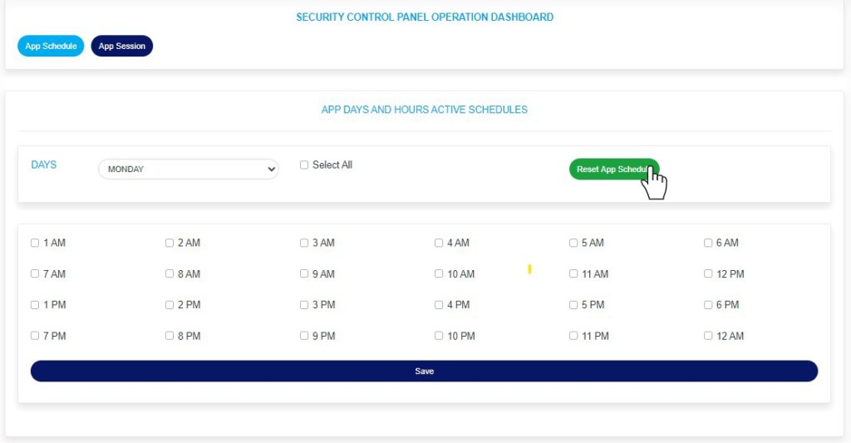Toggle the 12 AM checkbox
Image resolution: width=851 pixels, height=443 pixels.
click(708, 337)
